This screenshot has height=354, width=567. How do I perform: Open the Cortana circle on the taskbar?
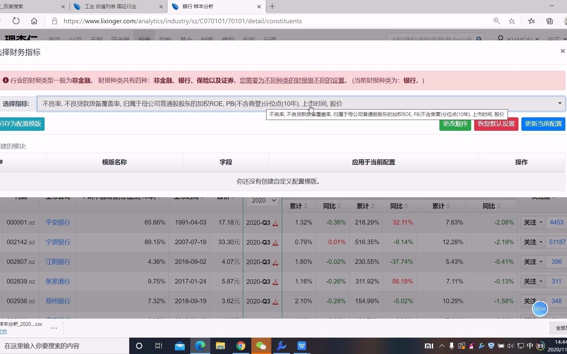pyautogui.click(x=139, y=346)
